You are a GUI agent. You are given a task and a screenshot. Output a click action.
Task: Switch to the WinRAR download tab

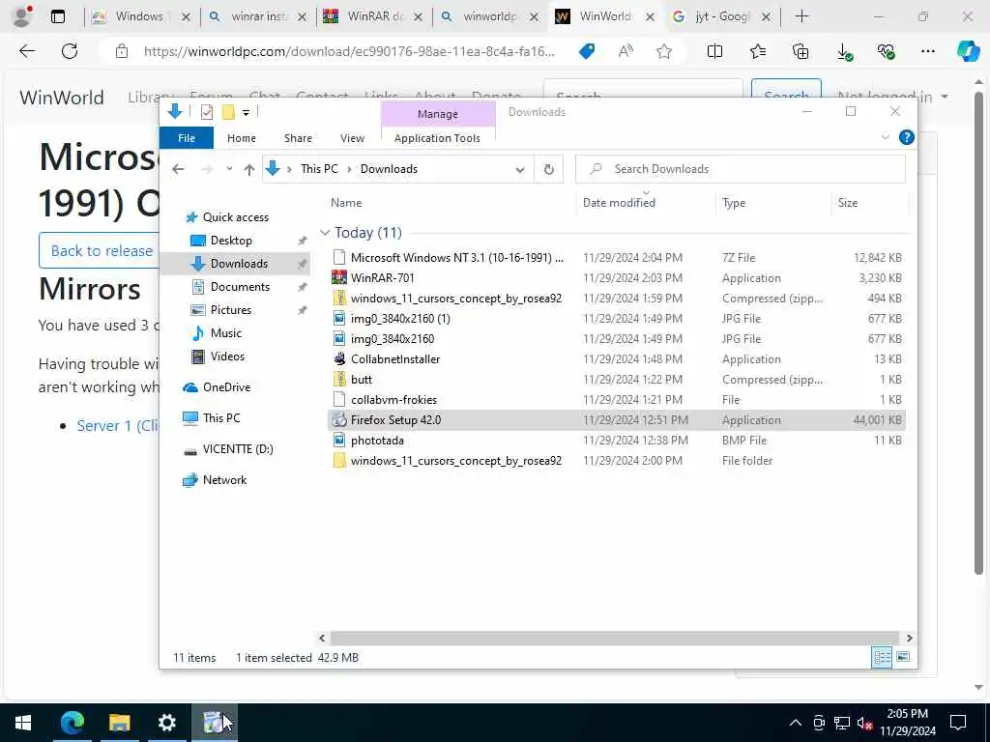point(375,16)
